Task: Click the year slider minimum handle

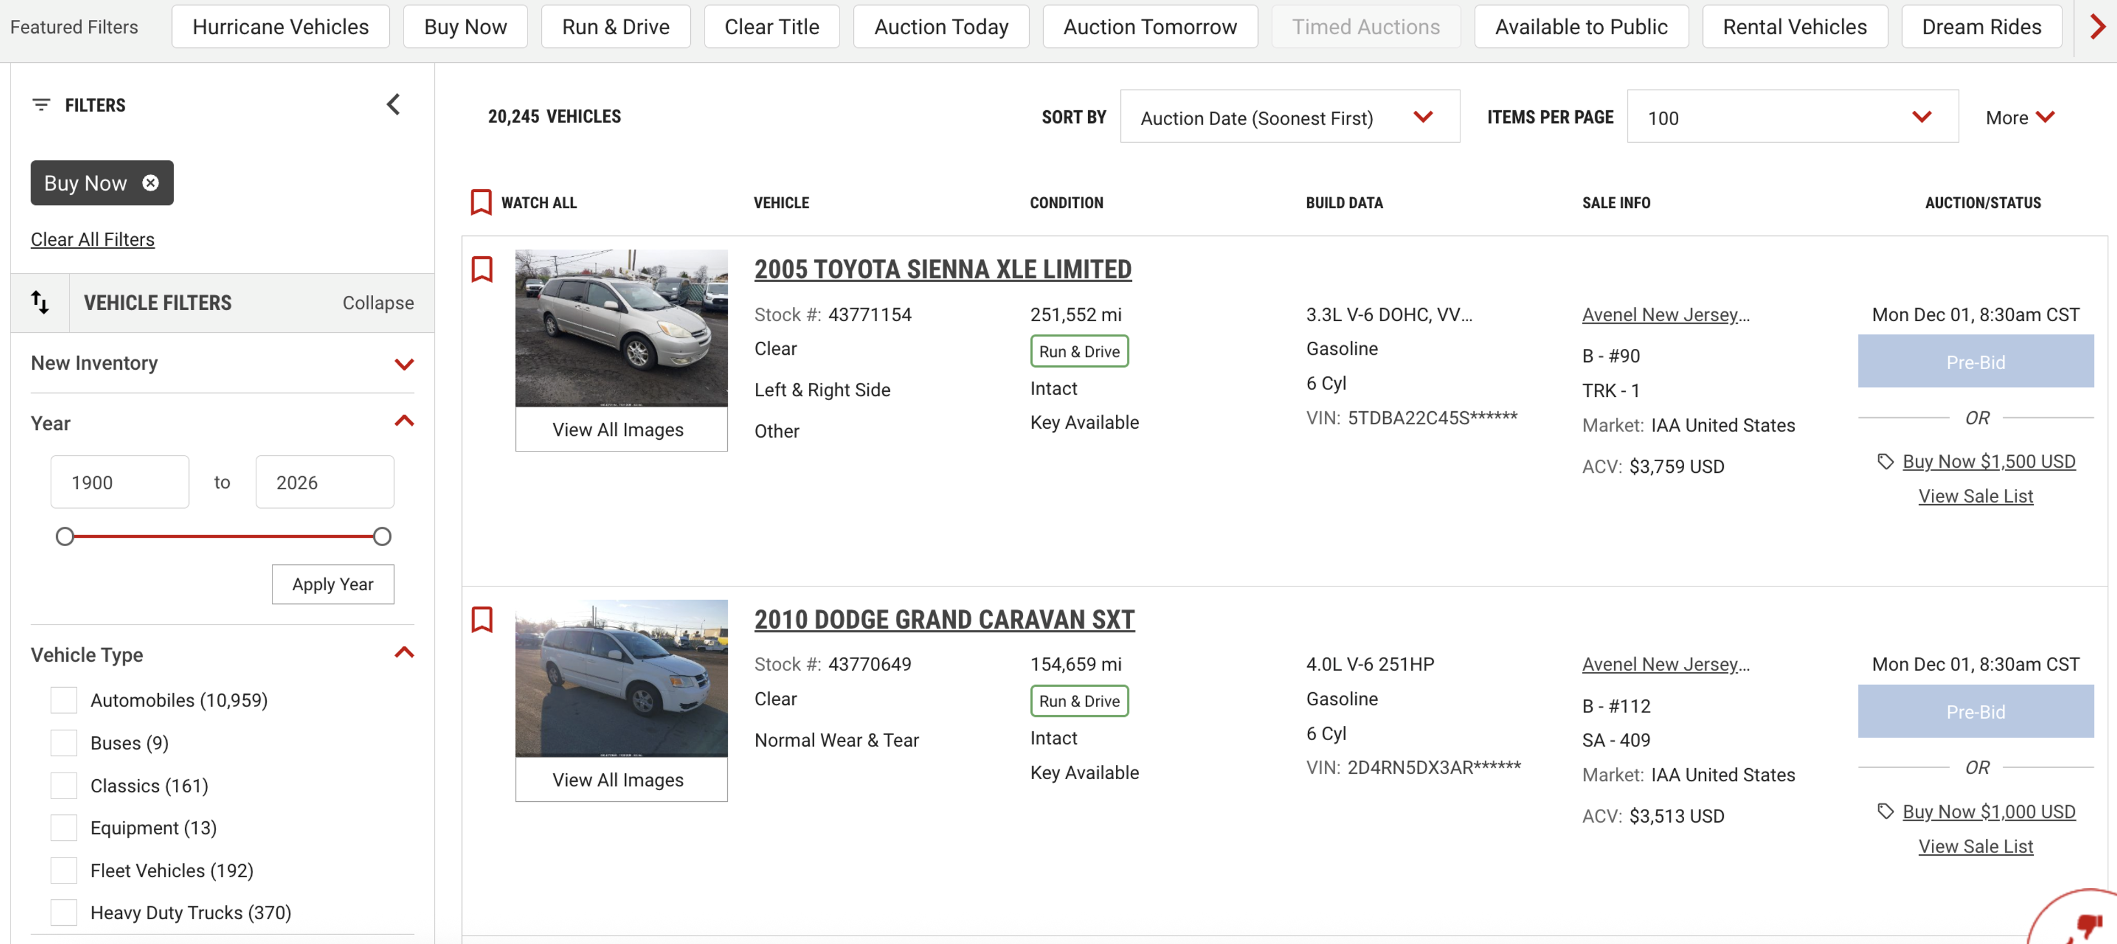Action: [65, 537]
